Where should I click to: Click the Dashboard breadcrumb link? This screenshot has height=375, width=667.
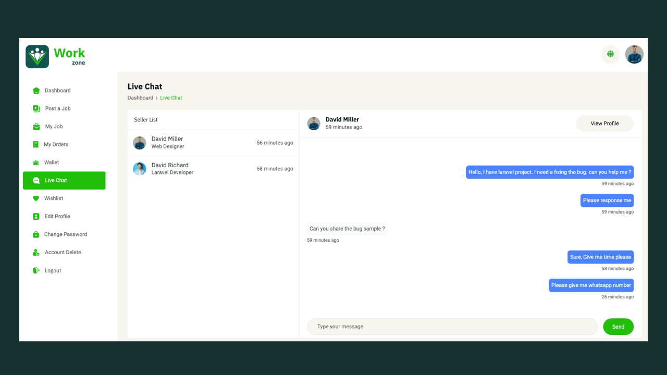140,98
